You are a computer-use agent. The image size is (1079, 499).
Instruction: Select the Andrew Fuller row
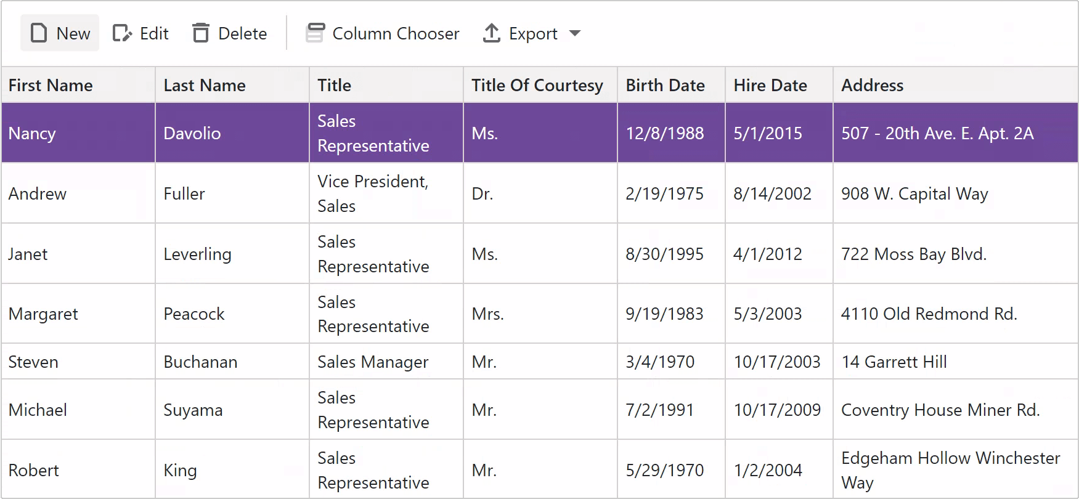click(38, 193)
